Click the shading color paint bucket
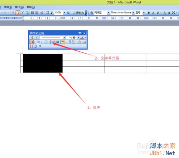179x158 pixels. 38,42
